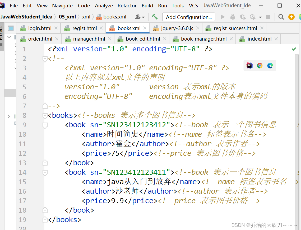
Task: Click the Profiler run icon
Action: tap(252, 17)
